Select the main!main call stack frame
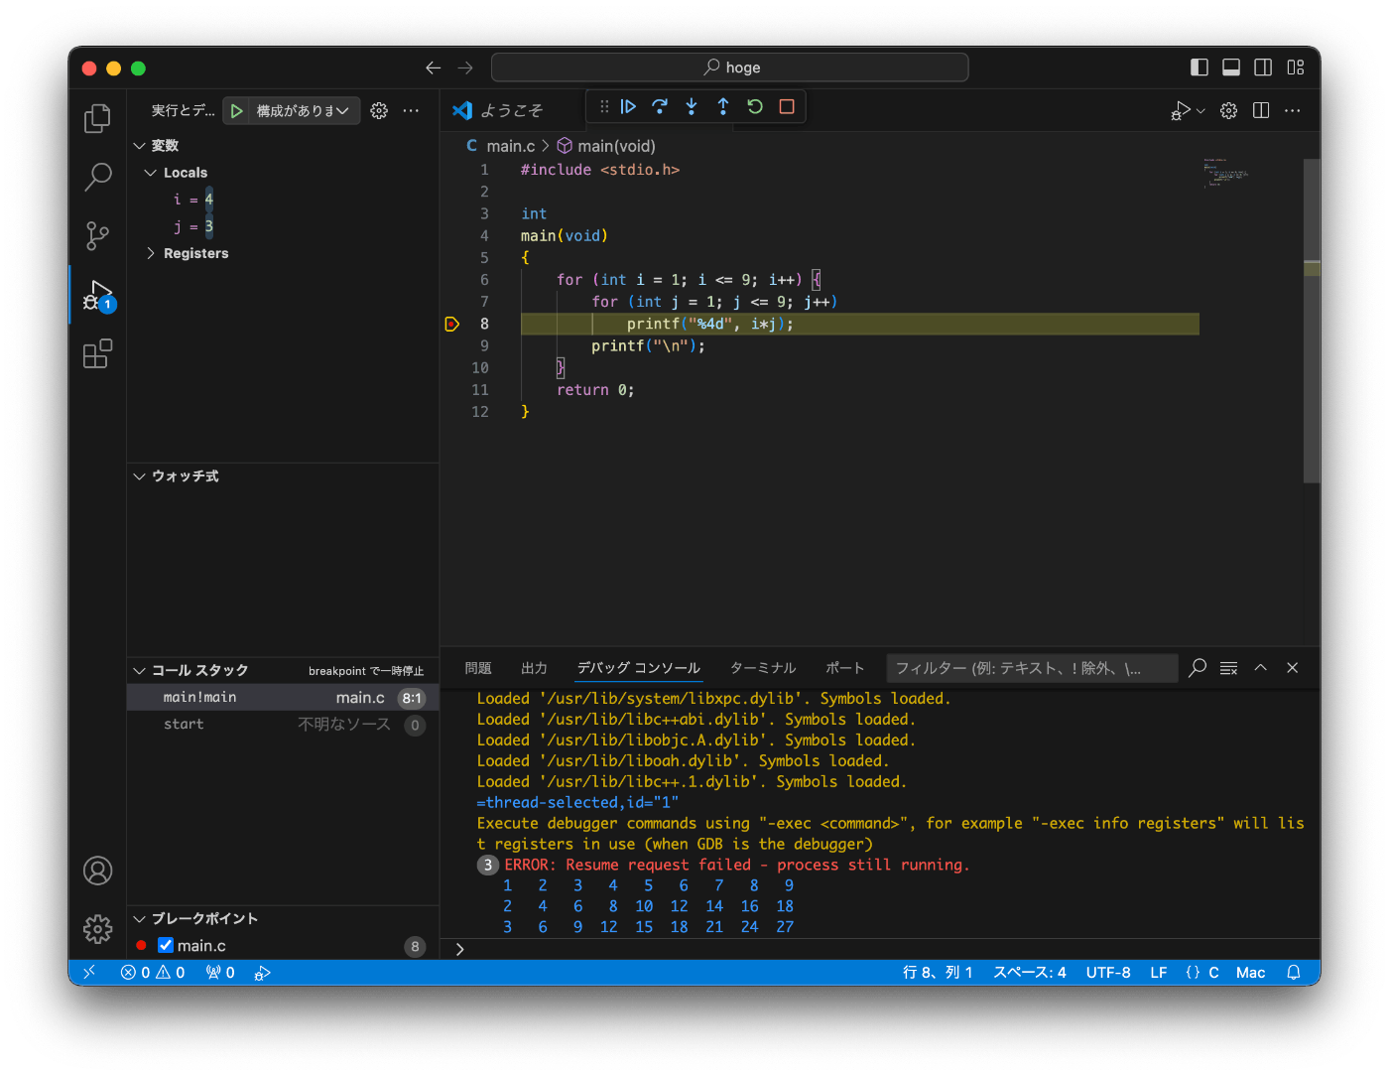 coord(283,698)
